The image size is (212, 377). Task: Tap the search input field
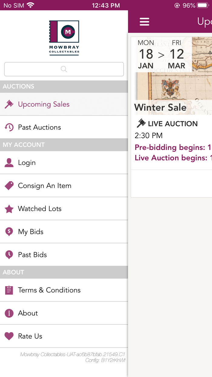[x=64, y=69]
